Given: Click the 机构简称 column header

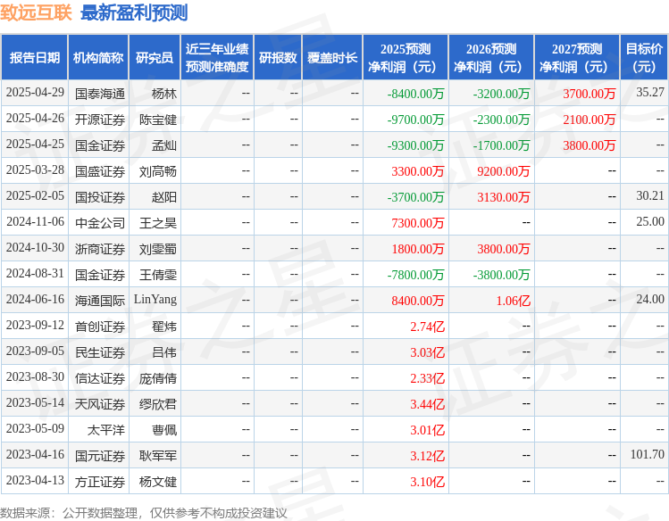Looking at the screenshot, I should (98, 57).
